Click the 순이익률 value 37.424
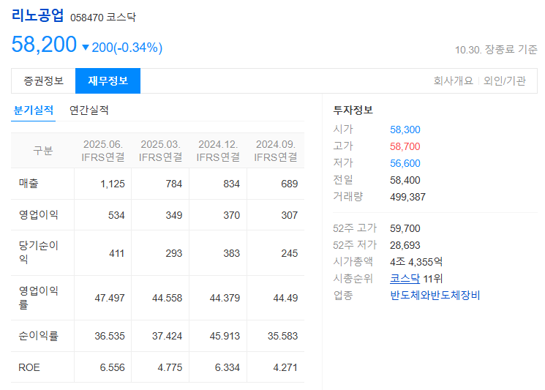This screenshot has height=390, width=545. pos(168,336)
